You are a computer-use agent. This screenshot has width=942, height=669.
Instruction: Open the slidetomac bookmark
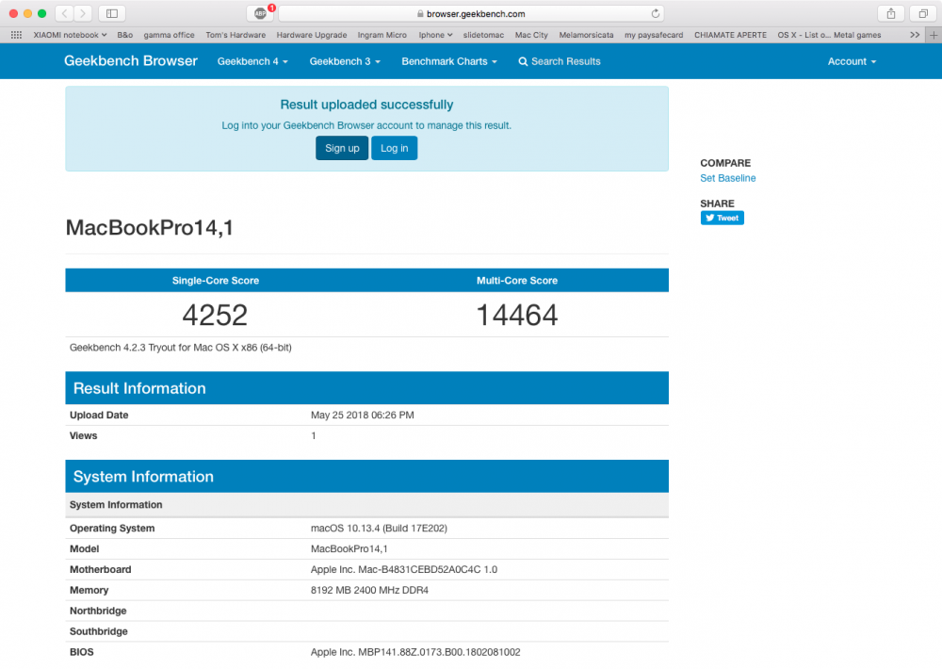click(483, 35)
